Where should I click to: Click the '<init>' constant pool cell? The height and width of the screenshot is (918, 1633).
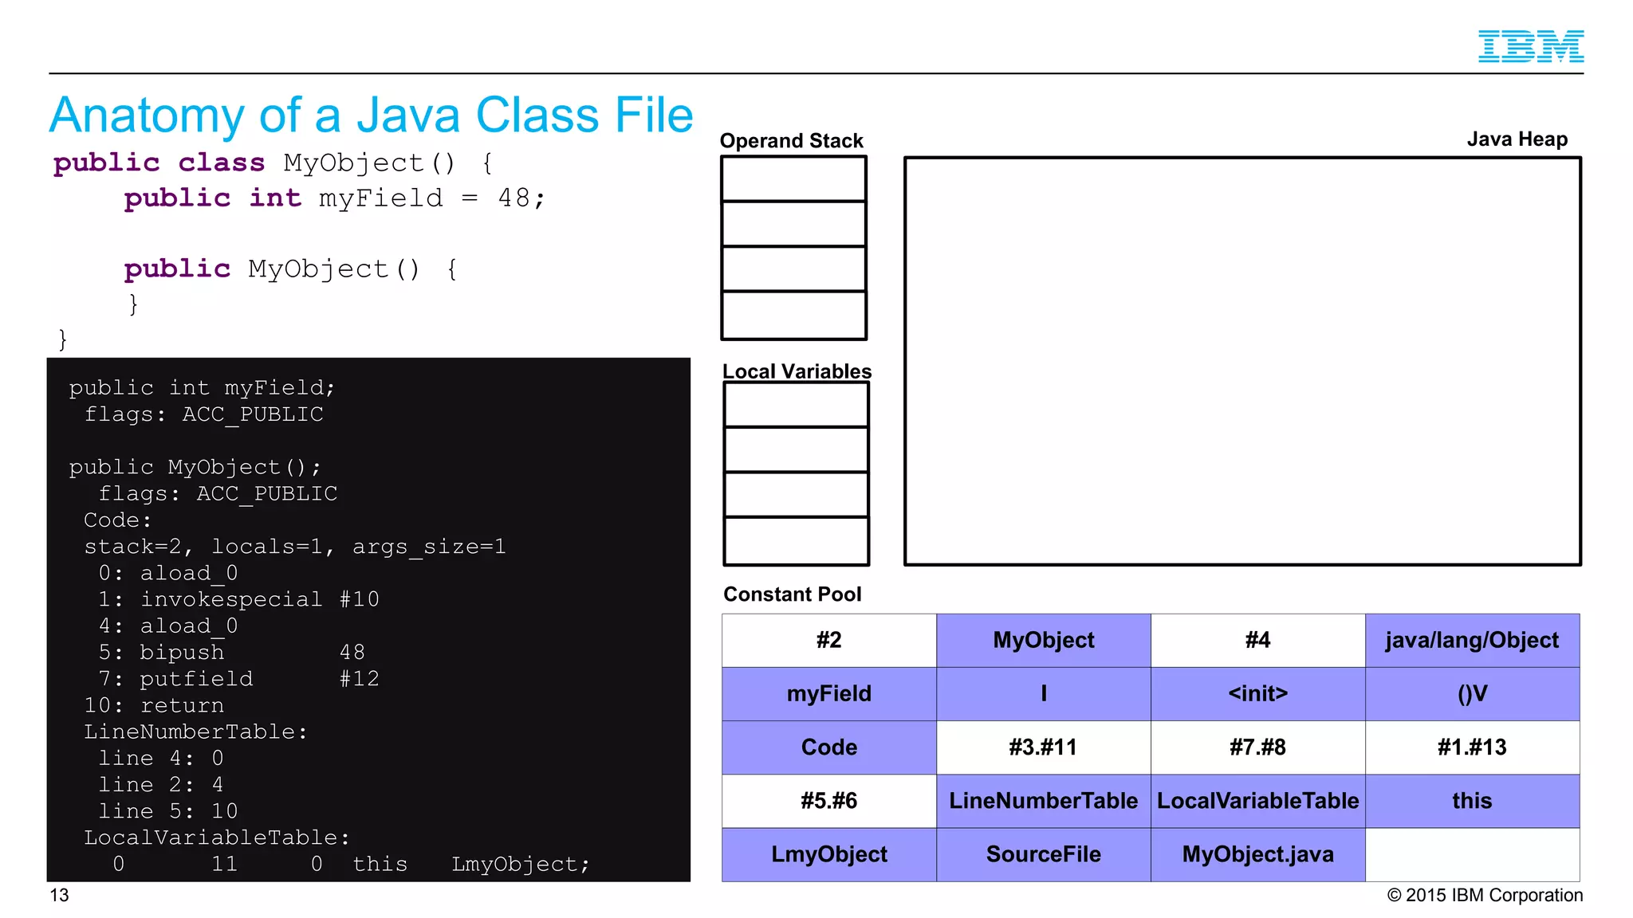pyautogui.click(x=1258, y=694)
